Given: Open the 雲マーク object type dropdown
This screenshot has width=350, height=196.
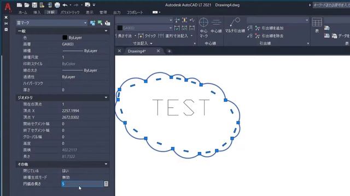Looking at the screenshot, I should click(51, 23).
